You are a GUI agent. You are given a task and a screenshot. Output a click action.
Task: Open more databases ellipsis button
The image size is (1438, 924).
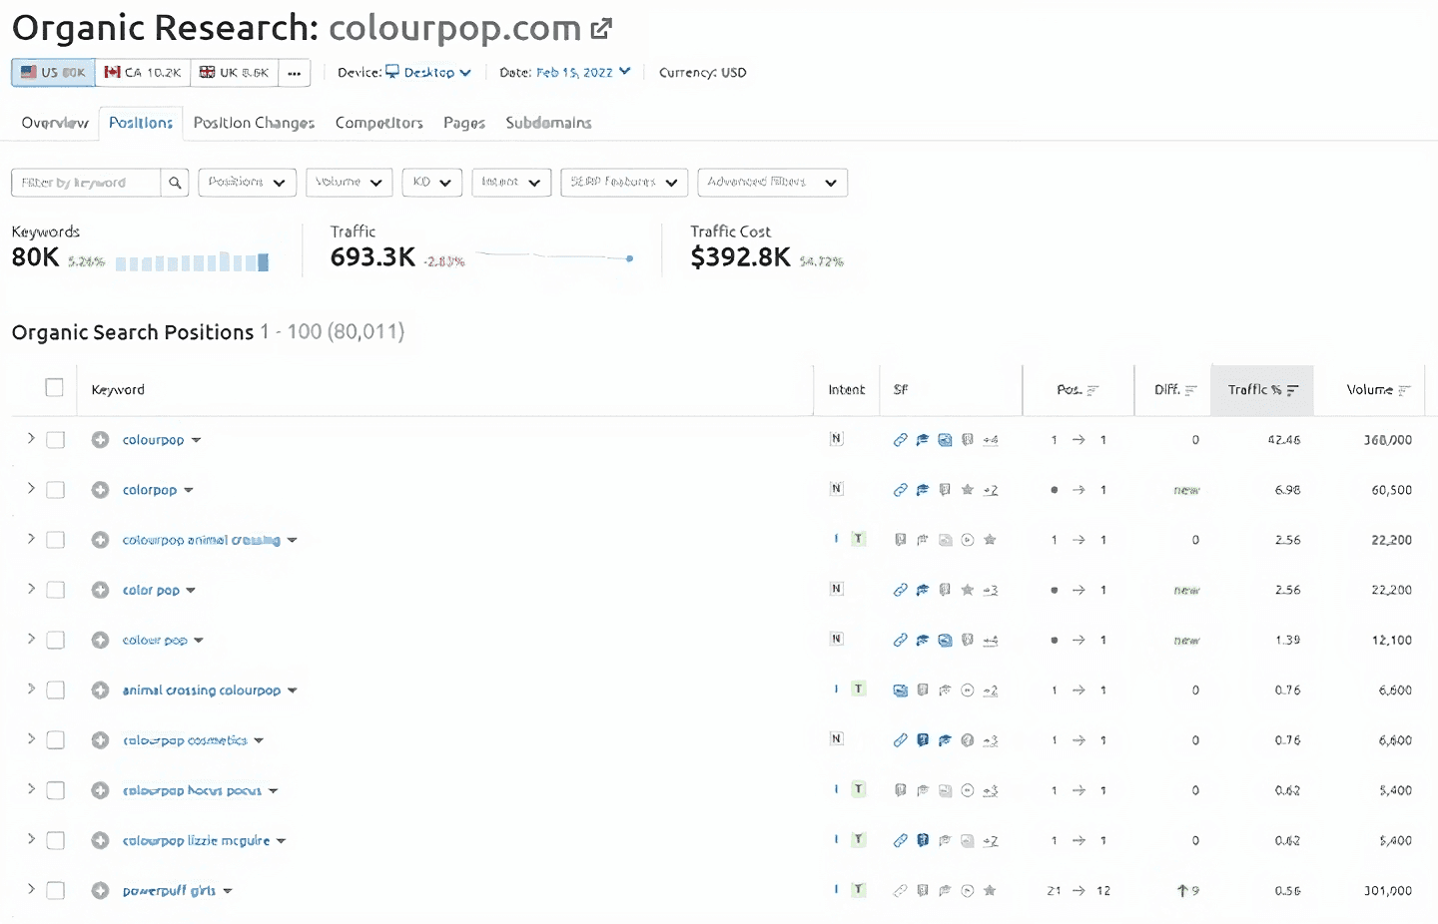pos(294,73)
